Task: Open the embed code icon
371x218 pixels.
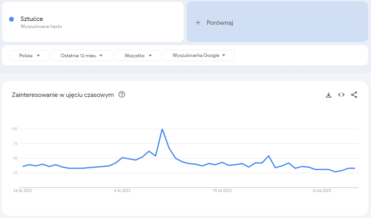Action: coord(341,95)
